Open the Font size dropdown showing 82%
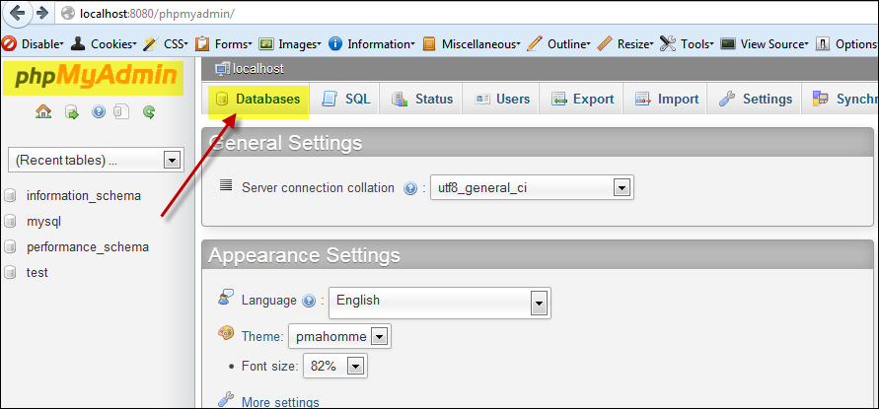 335,366
